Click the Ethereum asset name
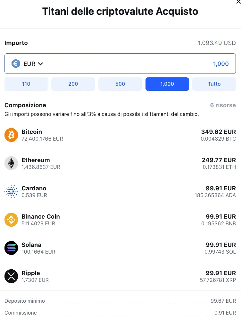The height and width of the screenshot is (321, 241). coord(36,160)
